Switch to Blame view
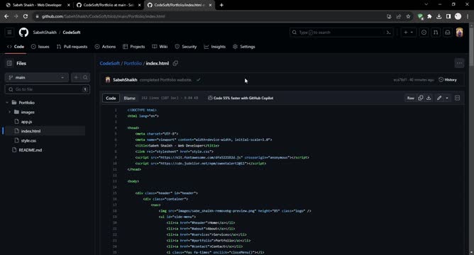The height and width of the screenshot is (255, 474). point(129,98)
